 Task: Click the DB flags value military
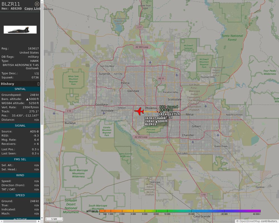pos(33,57)
